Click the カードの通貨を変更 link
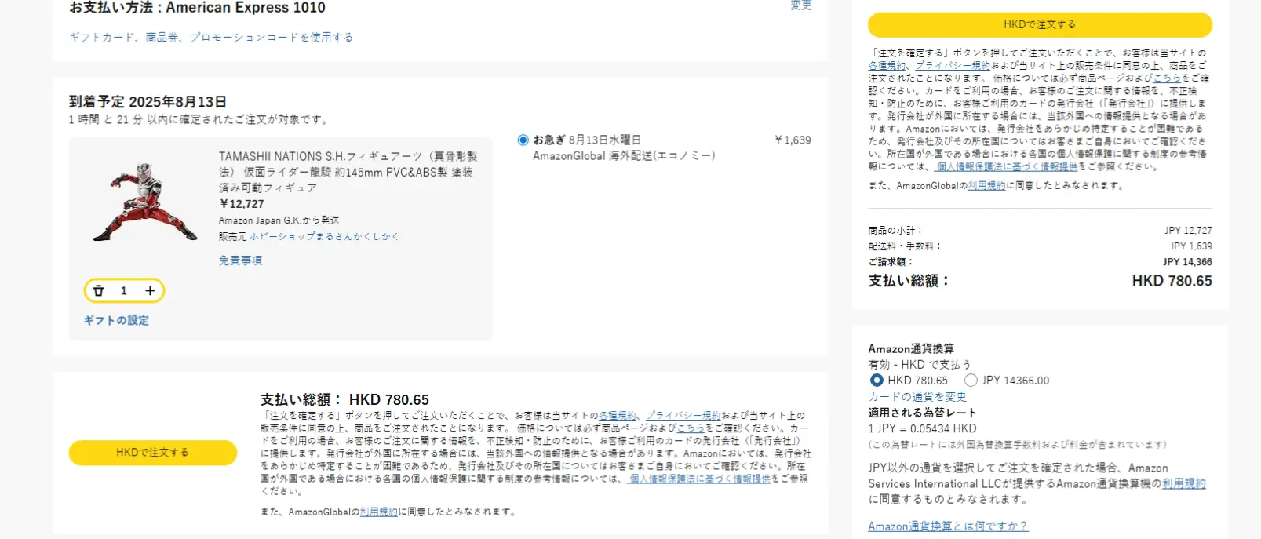This screenshot has width=1261, height=539. 917,397
